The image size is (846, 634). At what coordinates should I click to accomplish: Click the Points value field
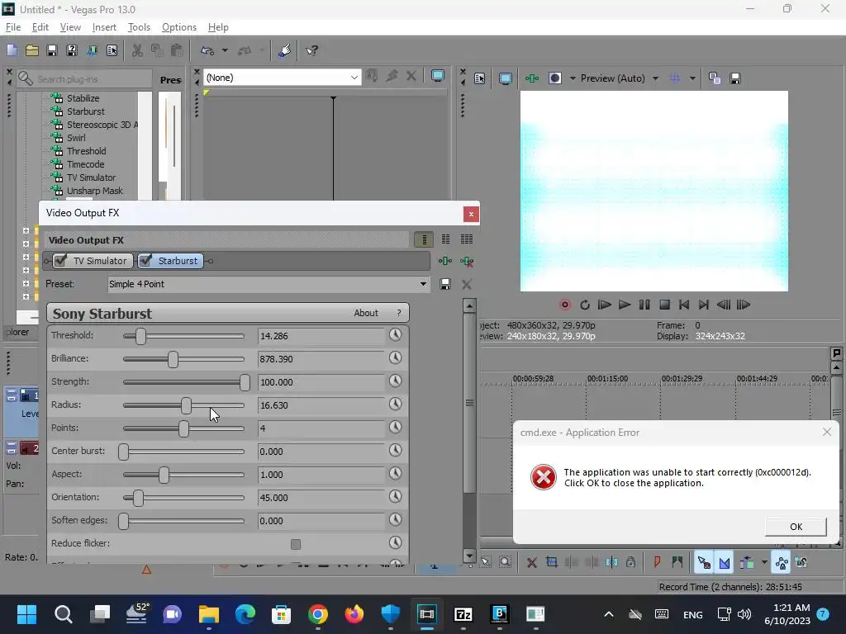tap(321, 428)
